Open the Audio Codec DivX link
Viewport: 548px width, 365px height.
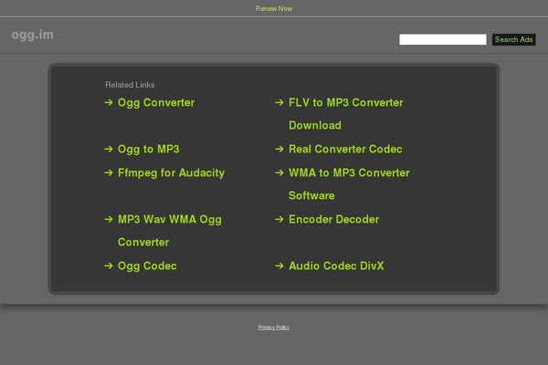[336, 266]
